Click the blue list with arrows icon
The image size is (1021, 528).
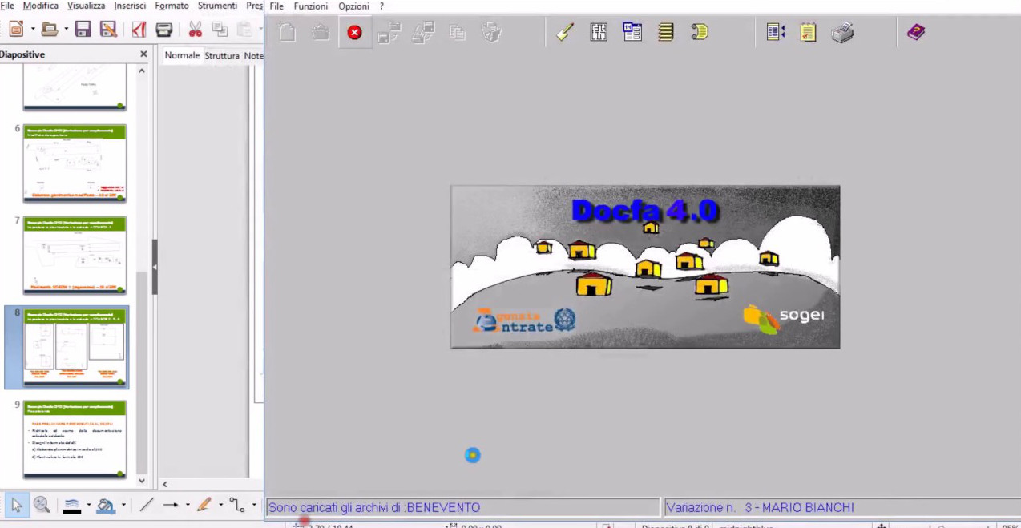(x=775, y=33)
